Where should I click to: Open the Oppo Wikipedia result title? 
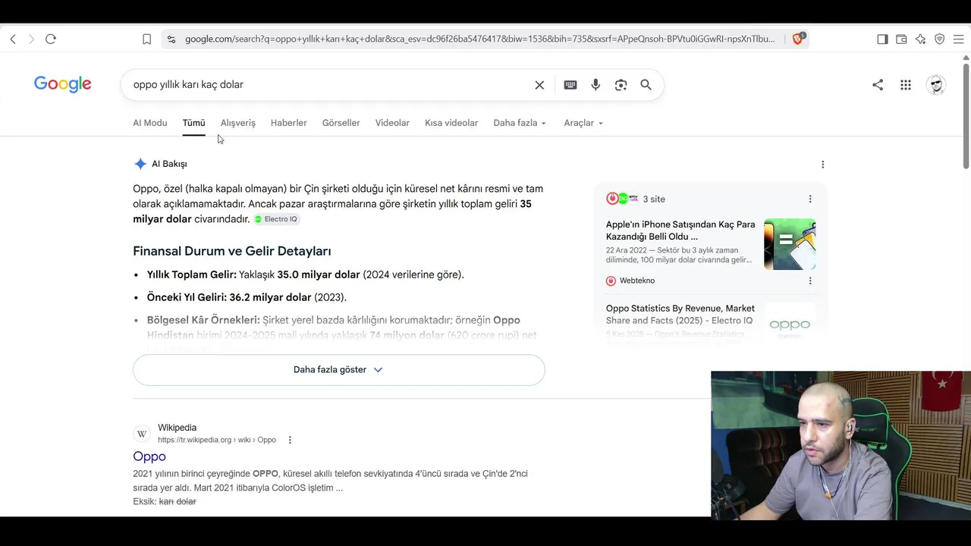pyautogui.click(x=149, y=457)
